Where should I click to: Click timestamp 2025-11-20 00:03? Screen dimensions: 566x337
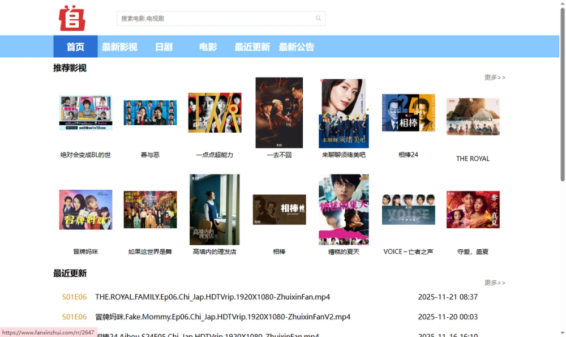click(448, 317)
